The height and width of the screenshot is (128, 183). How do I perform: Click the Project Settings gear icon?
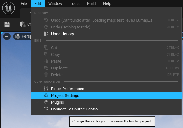46,95
